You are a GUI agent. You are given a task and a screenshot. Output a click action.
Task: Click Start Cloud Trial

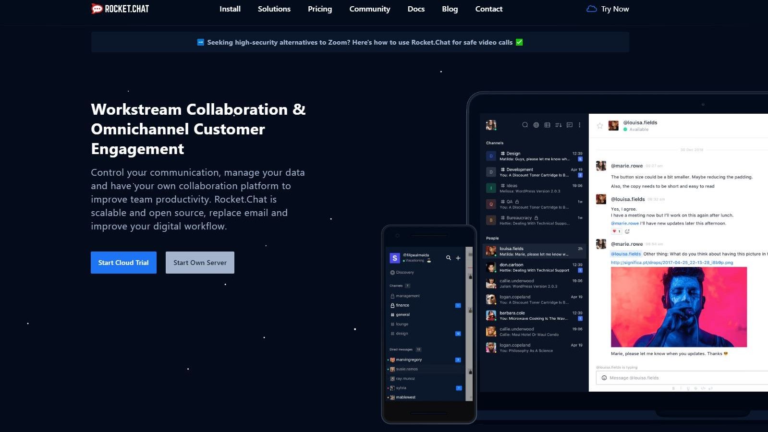pos(123,263)
